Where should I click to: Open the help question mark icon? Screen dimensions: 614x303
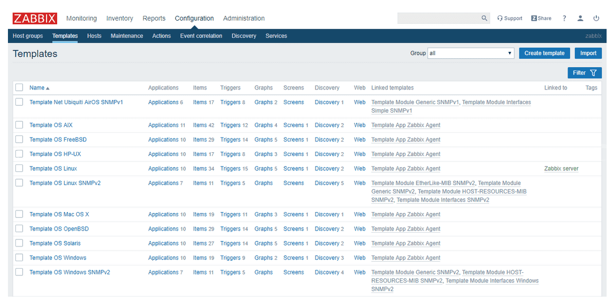(x=564, y=19)
